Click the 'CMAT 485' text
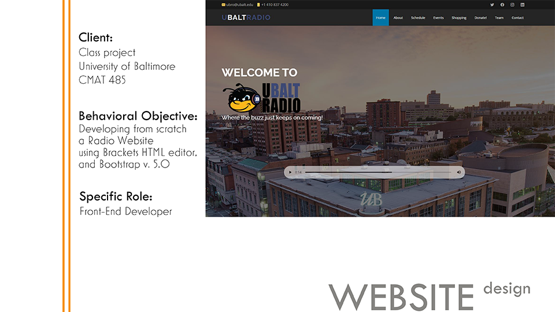The image size is (555, 312). pos(102,80)
